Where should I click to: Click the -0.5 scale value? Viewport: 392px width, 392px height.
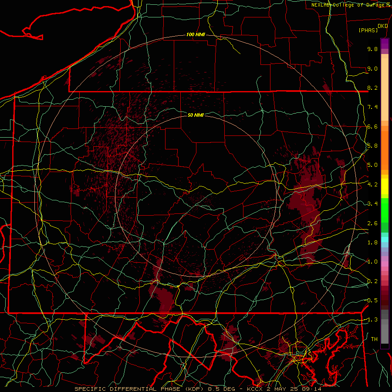[371, 301]
